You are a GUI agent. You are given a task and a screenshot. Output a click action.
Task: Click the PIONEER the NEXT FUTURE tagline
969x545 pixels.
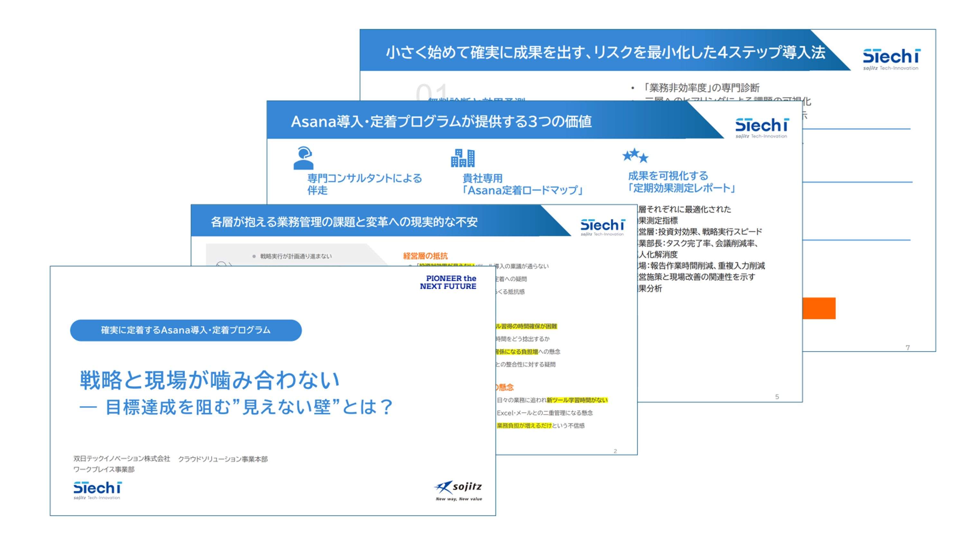coord(448,282)
